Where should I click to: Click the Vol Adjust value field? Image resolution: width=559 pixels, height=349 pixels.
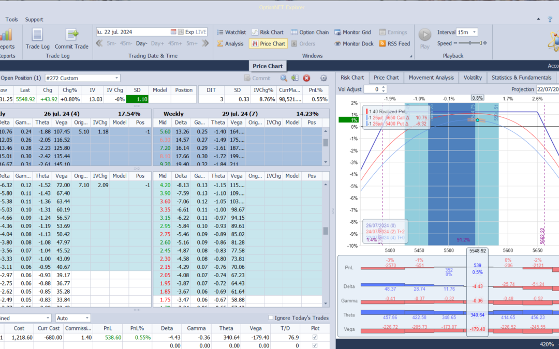[x=372, y=89]
